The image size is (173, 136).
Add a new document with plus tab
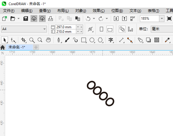pos(36,47)
